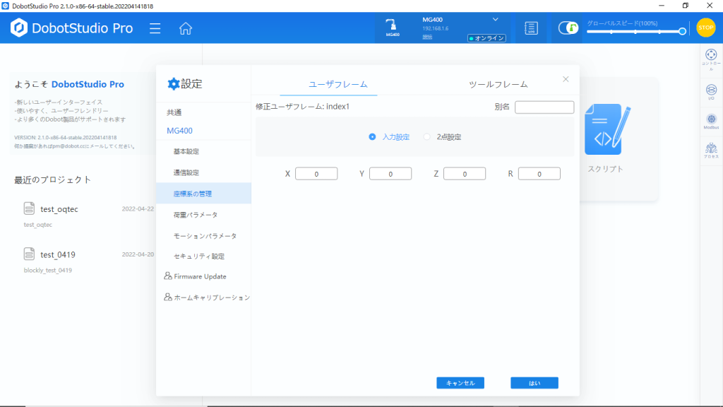
Task: Click the X coordinate input field
Action: tap(316, 174)
